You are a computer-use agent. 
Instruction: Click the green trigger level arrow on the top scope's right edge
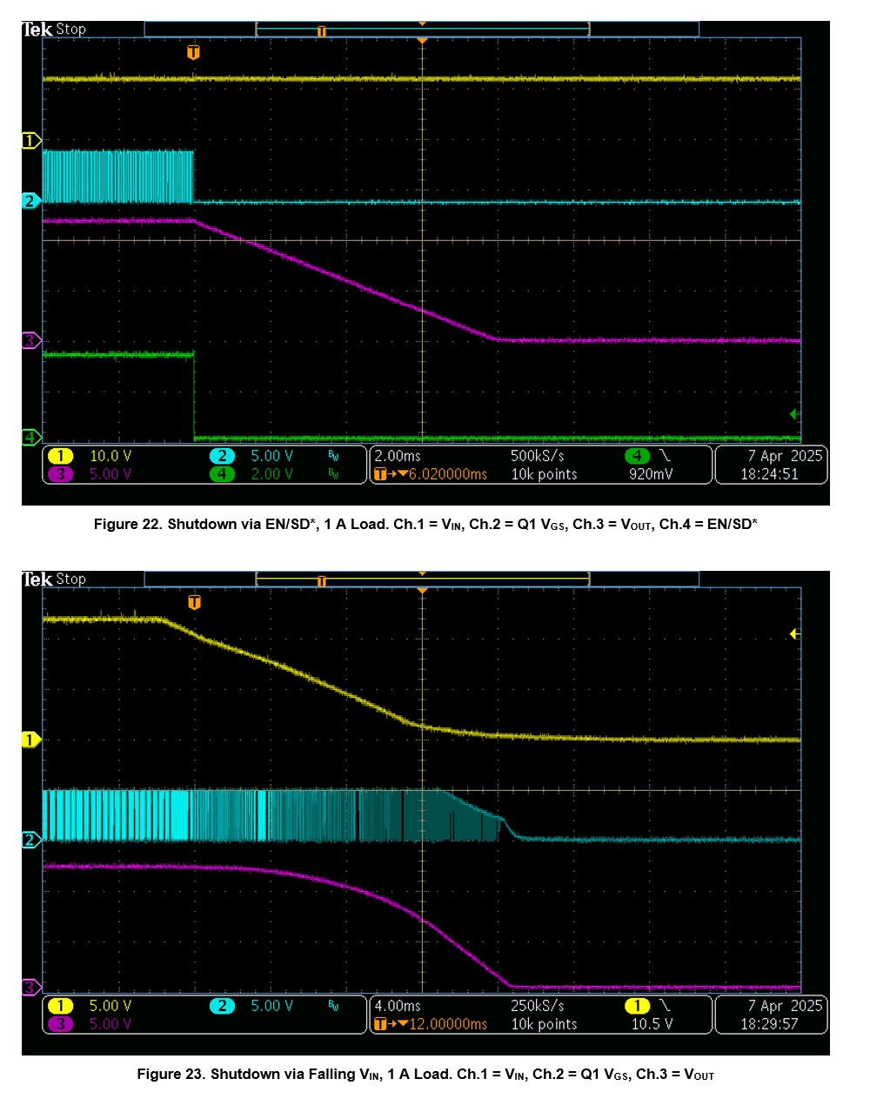point(793,415)
